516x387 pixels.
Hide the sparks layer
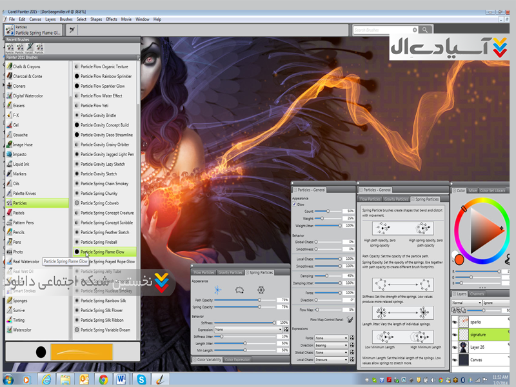click(455, 322)
